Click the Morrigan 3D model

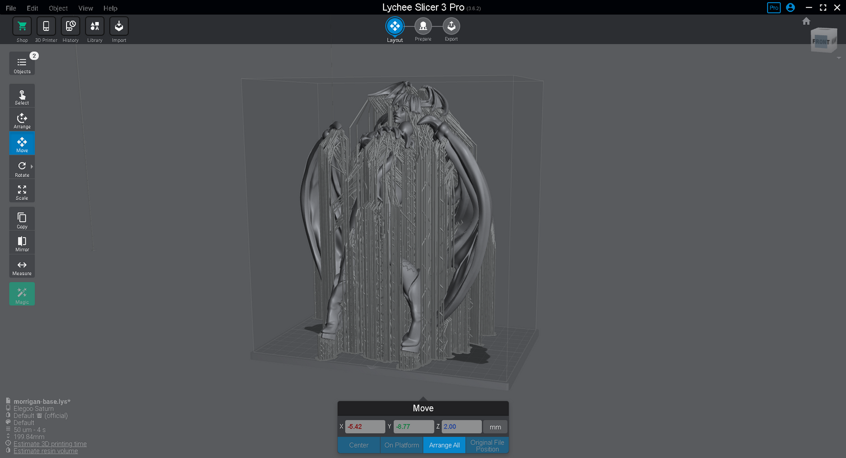coord(398,226)
